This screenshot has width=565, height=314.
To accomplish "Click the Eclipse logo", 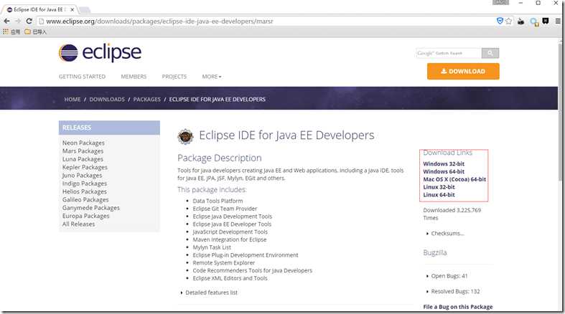I will 100,53.
